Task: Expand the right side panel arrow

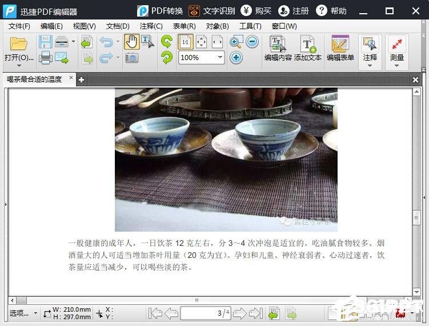Action: pyautogui.click(x=424, y=197)
